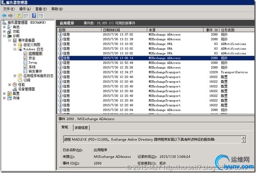Sort by the 任务类别 column header
The image size is (256, 173).
tap(237, 30)
